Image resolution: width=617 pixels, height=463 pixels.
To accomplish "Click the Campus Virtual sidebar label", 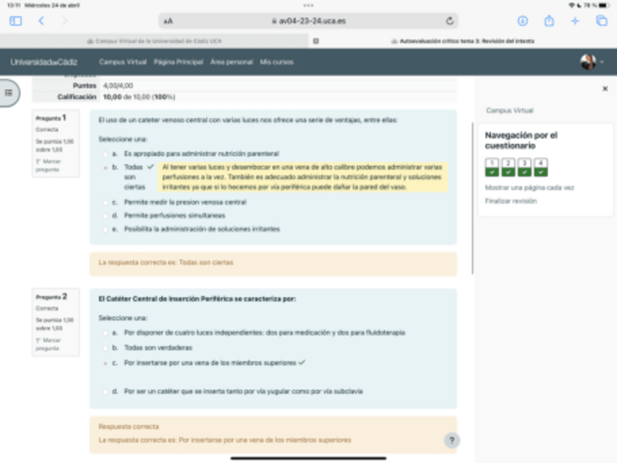I will click(x=509, y=111).
